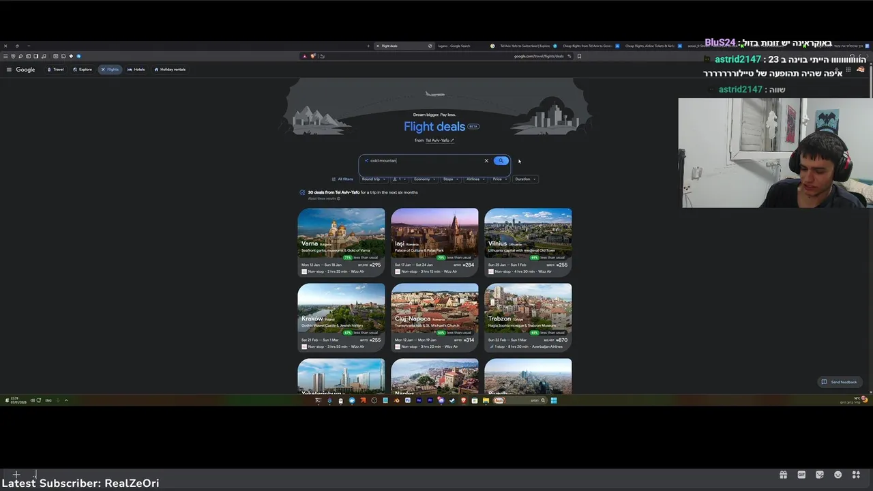Open the Cluj-Napoca flight deal card

click(434, 317)
